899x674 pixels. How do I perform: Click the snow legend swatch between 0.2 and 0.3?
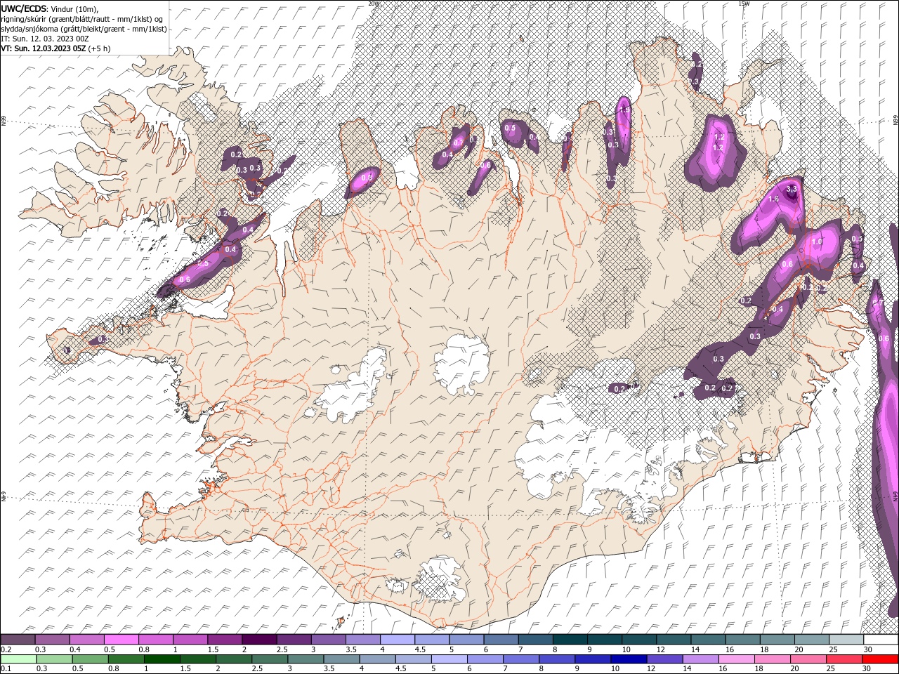point(18,640)
